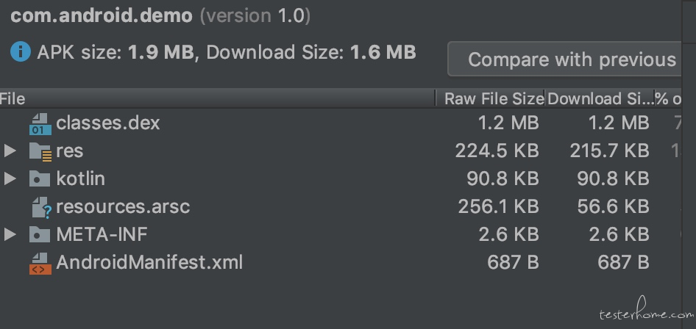Expand the res folder tree arrow
Screen dimensions: 696x329
coord(10,151)
